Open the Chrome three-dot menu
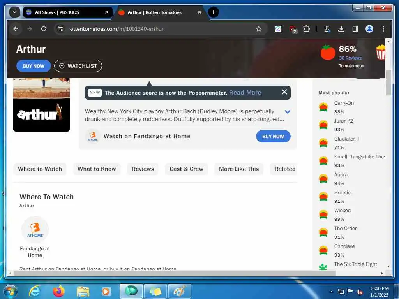 (383, 29)
